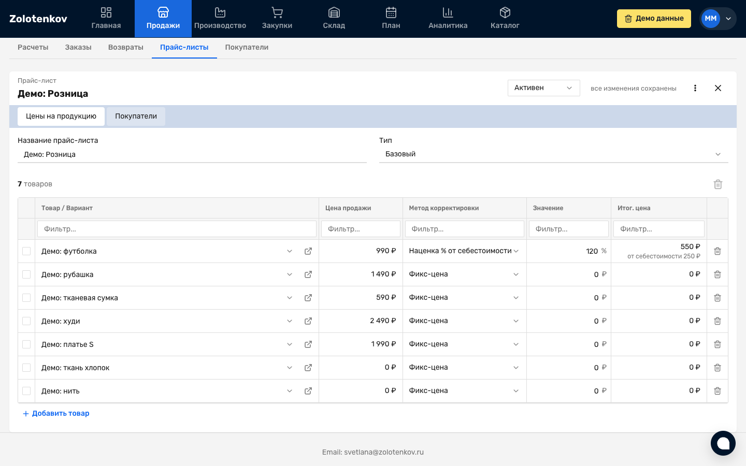Open the Аналитика chart icon
Viewport: 746px width, 466px height.
pyautogui.click(x=448, y=12)
